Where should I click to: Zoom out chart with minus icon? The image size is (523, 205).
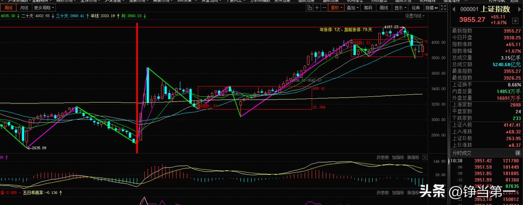[x=324, y=8]
